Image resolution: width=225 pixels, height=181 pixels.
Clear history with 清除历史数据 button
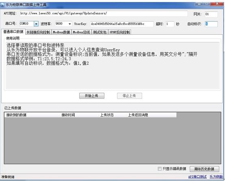(204, 169)
